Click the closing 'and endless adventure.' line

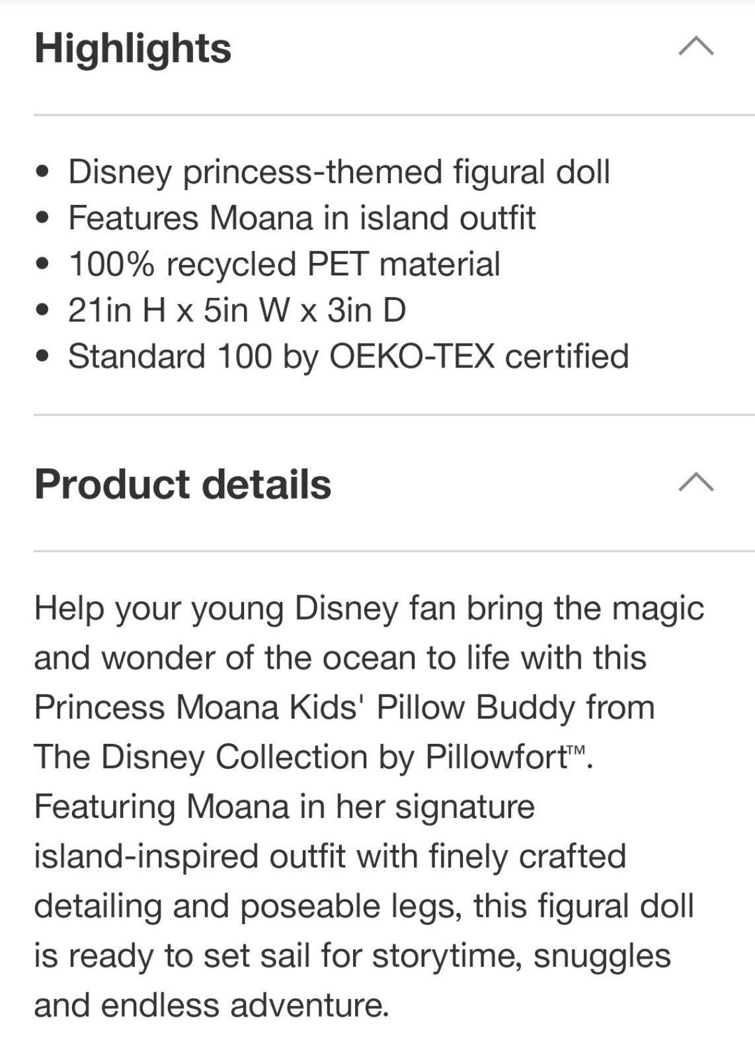click(212, 1005)
